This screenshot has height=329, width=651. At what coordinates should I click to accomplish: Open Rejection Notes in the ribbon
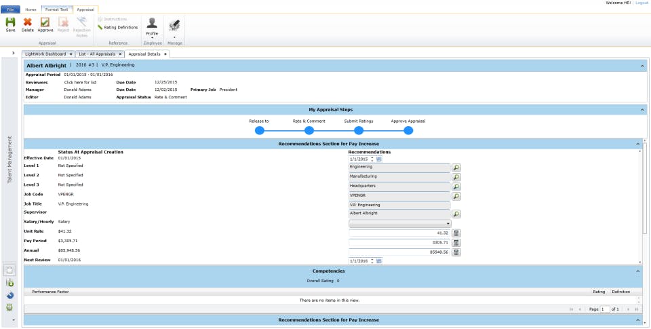pos(82,27)
